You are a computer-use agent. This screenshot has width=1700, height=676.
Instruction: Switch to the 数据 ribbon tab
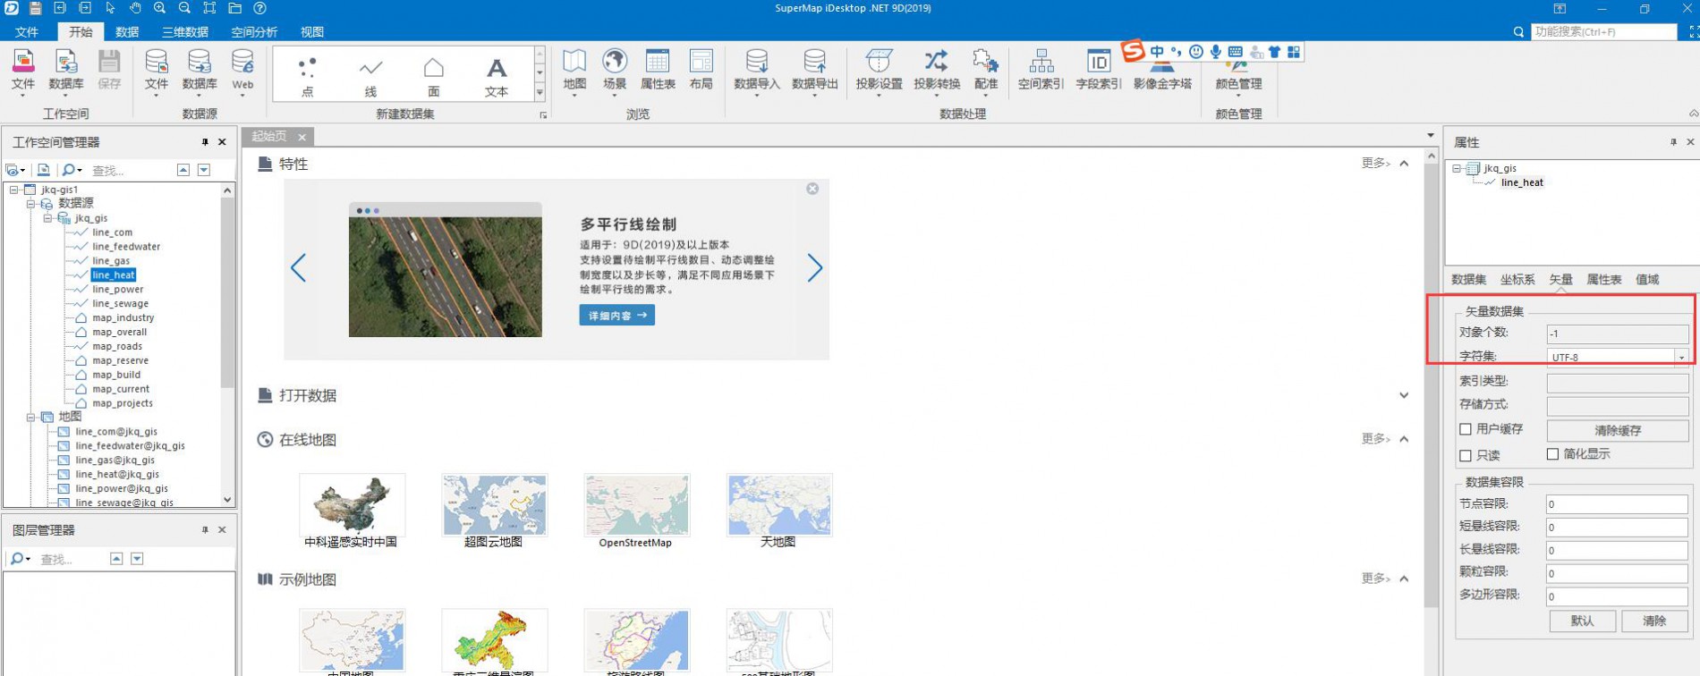(x=127, y=32)
